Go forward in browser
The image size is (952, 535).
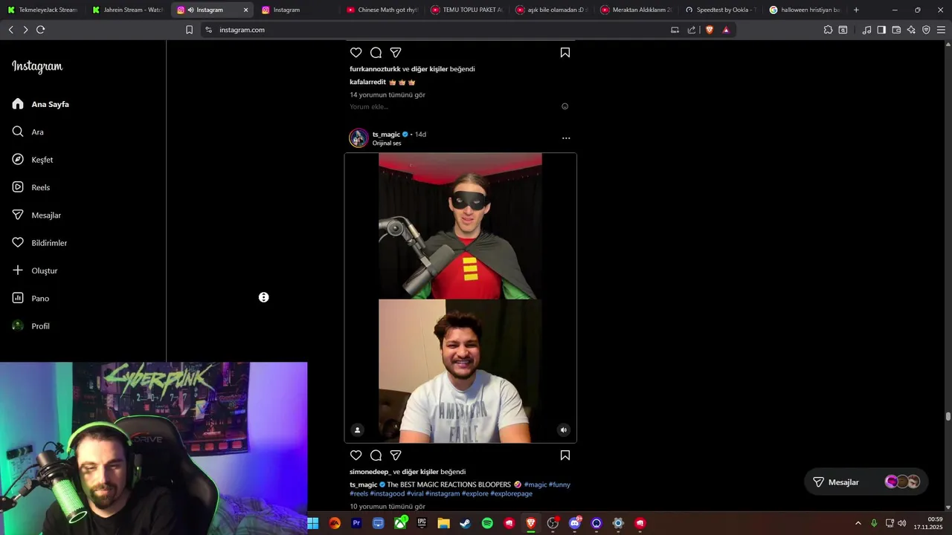pos(25,30)
